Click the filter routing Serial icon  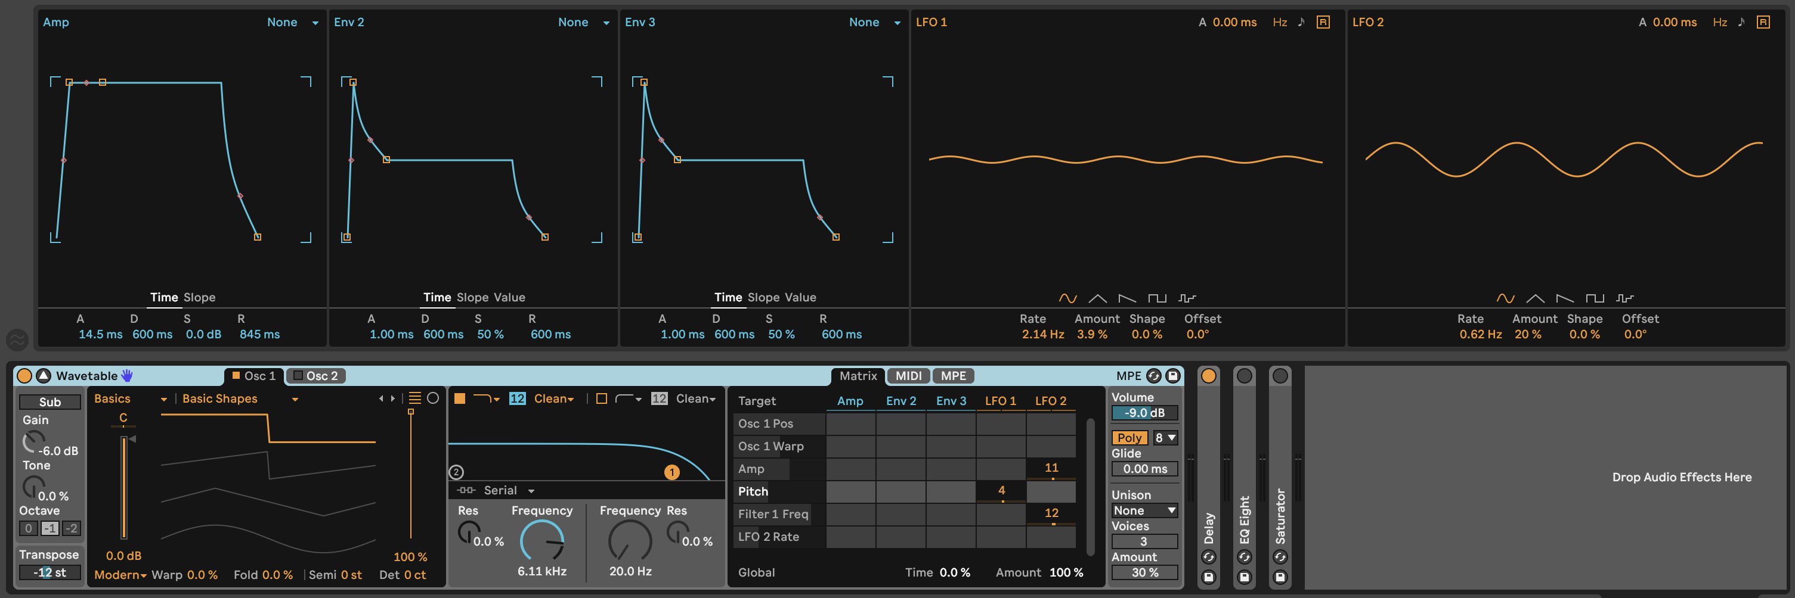tap(466, 491)
